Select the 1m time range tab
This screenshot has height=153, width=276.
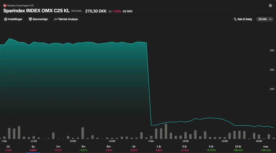(58, 148)
